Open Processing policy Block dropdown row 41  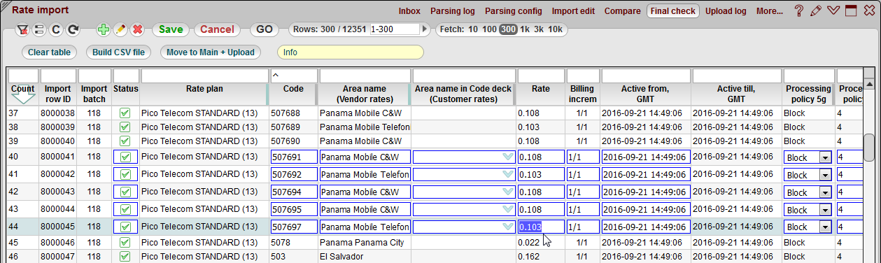(825, 175)
